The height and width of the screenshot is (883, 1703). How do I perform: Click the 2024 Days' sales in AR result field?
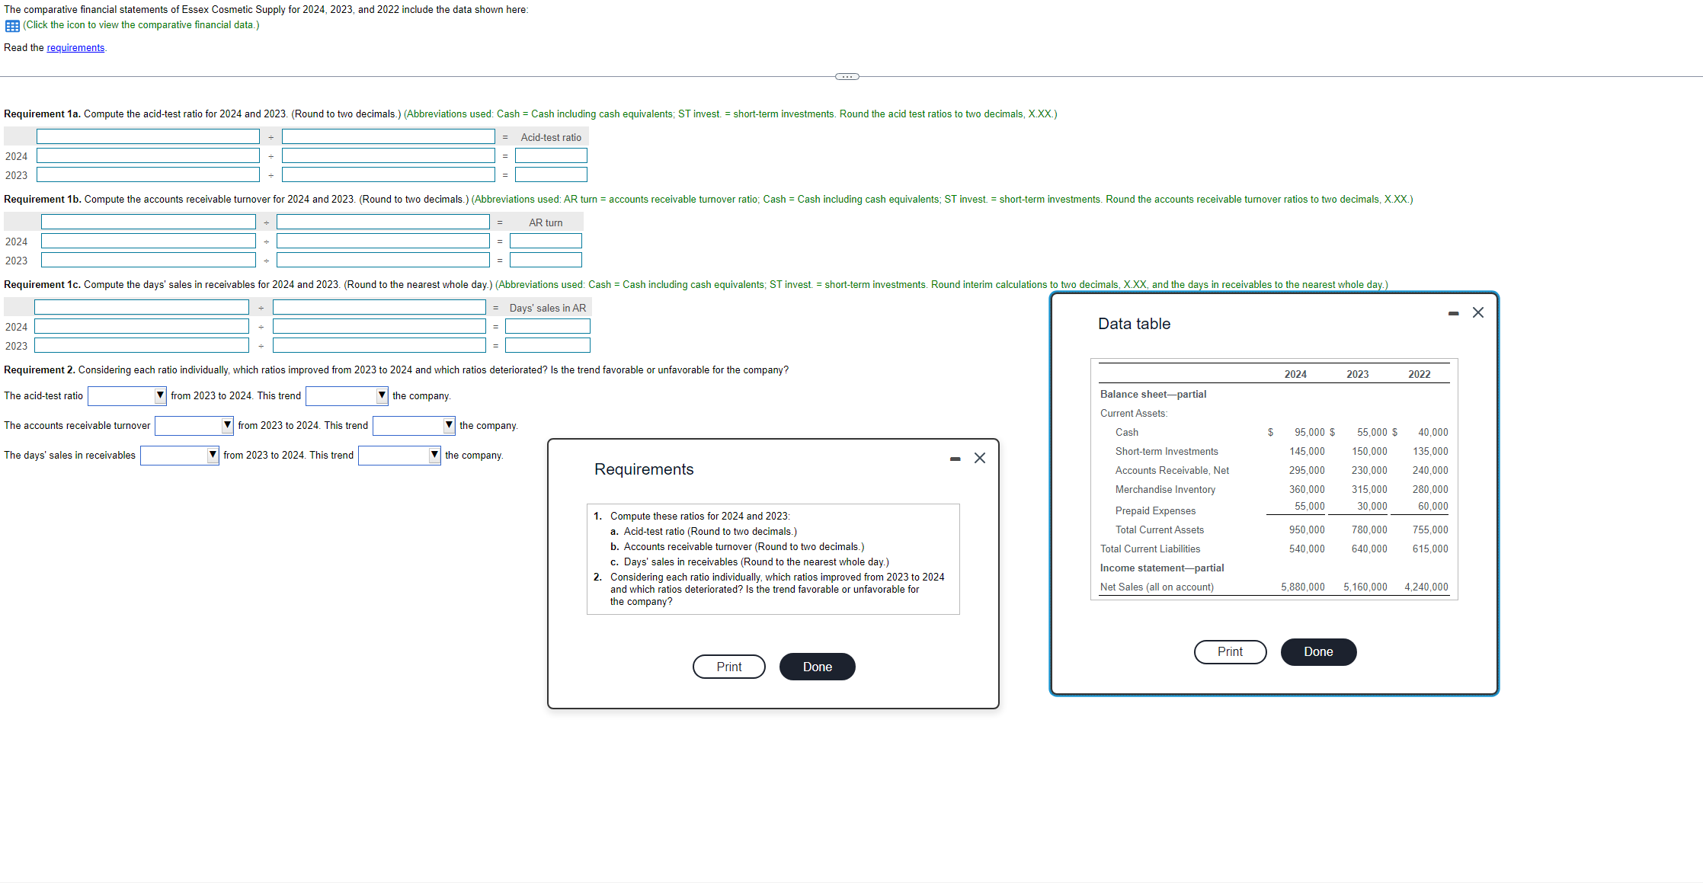tap(547, 327)
